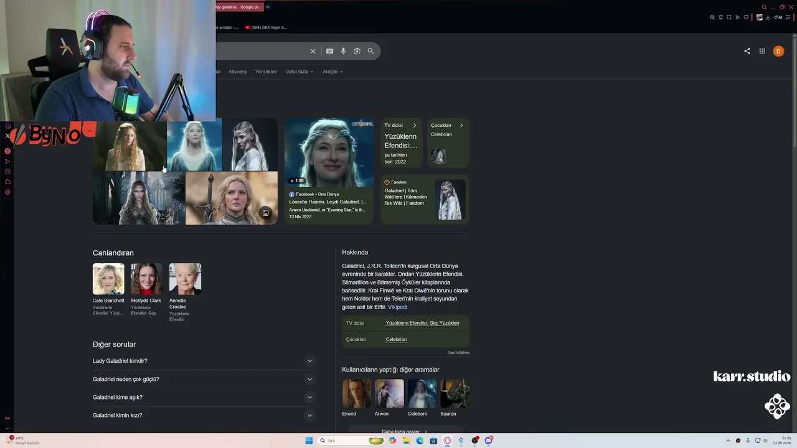Launch Microsoft Edge from the taskbar
Viewport: 797px width, 448px height.
(x=420, y=441)
